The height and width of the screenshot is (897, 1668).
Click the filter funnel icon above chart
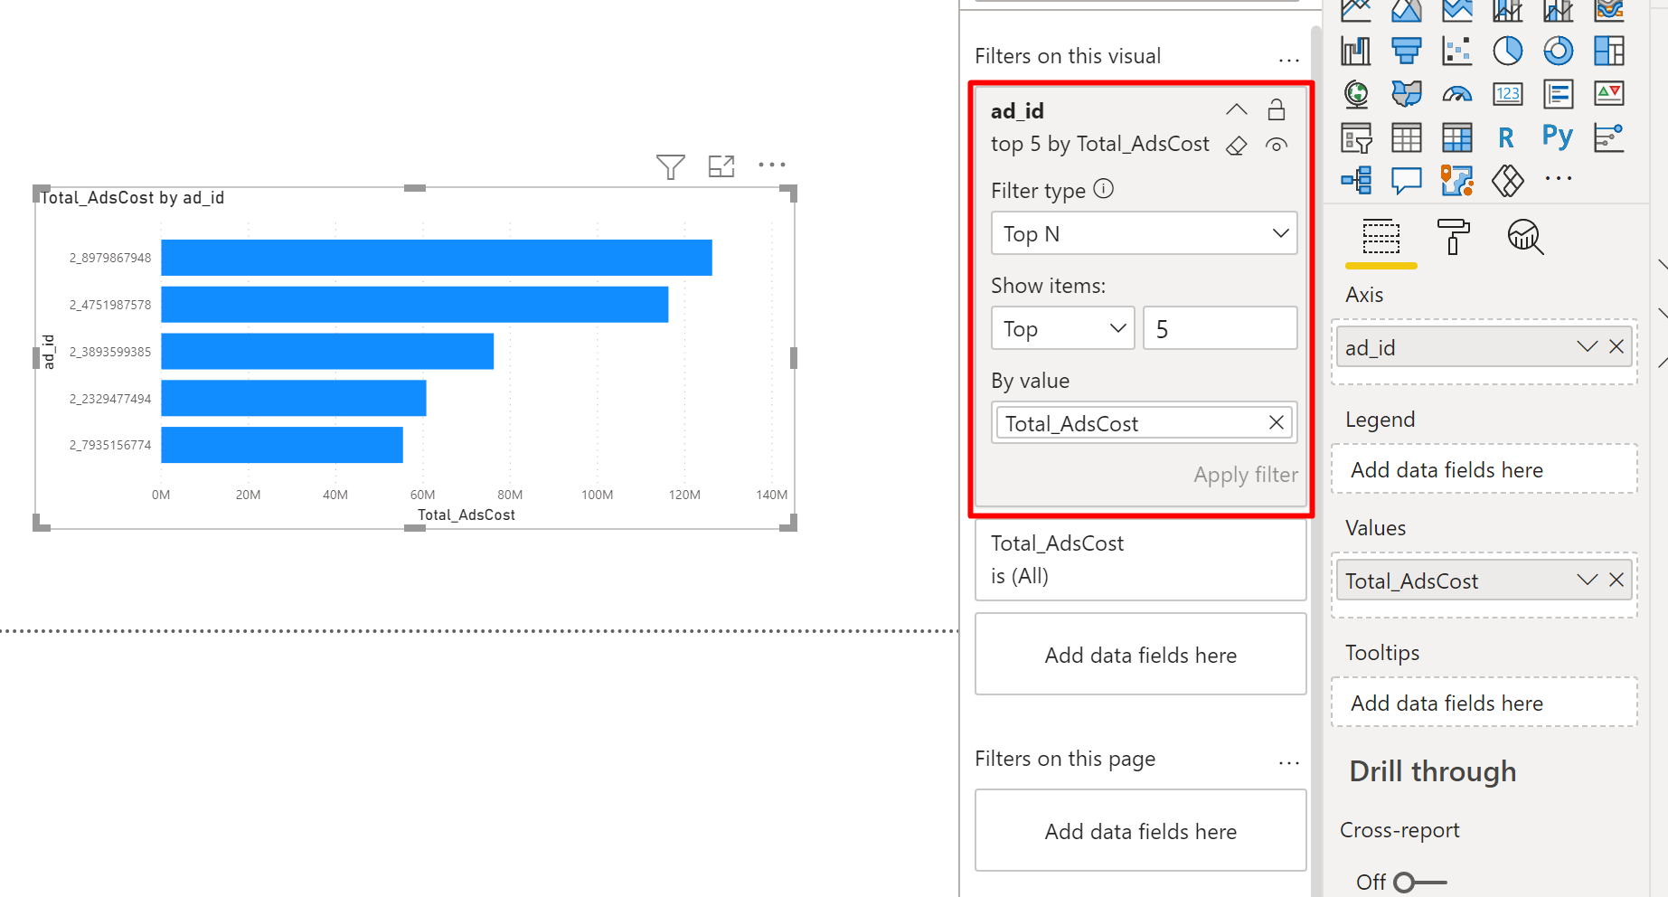click(x=670, y=166)
